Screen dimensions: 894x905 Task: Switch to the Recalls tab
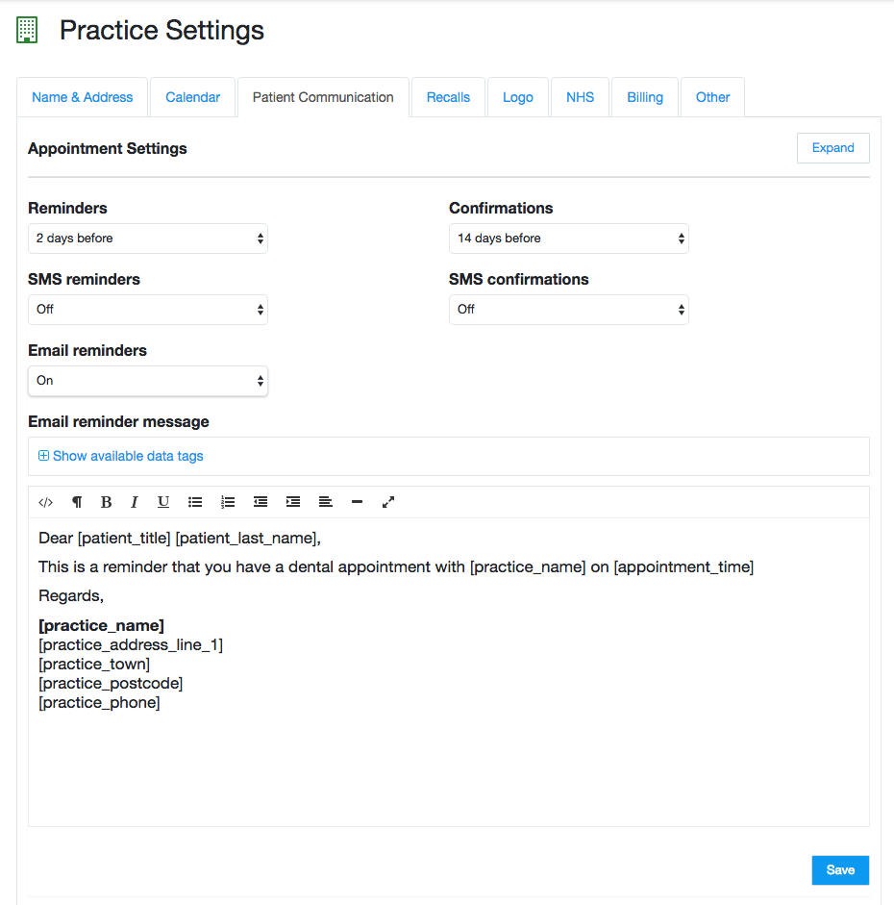pyautogui.click(x=448, y=97)
